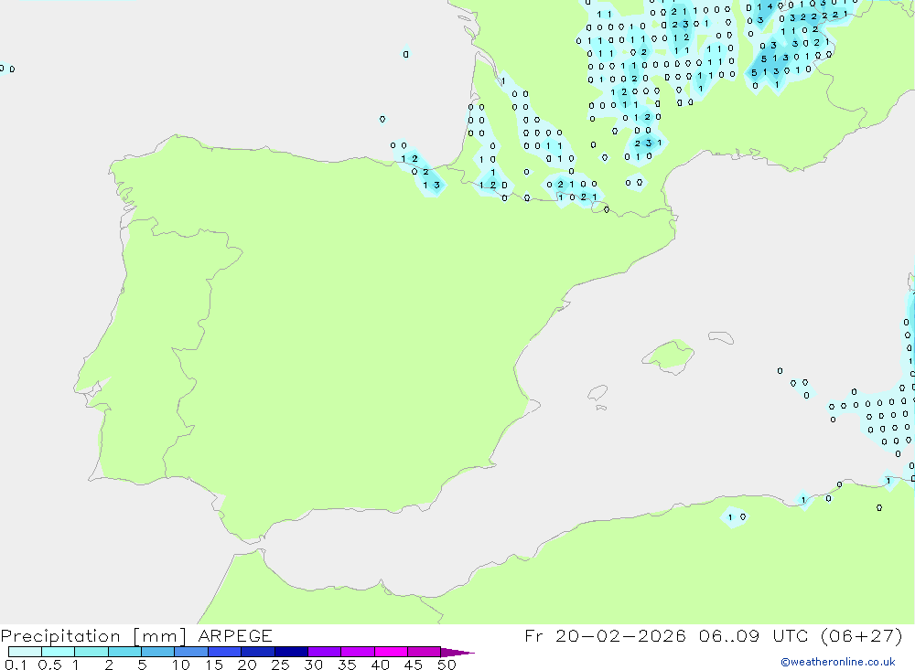Screen dimensions: 915x670
Task: Choose the 25–30 mm navy legend swatch
Action: 291,652
